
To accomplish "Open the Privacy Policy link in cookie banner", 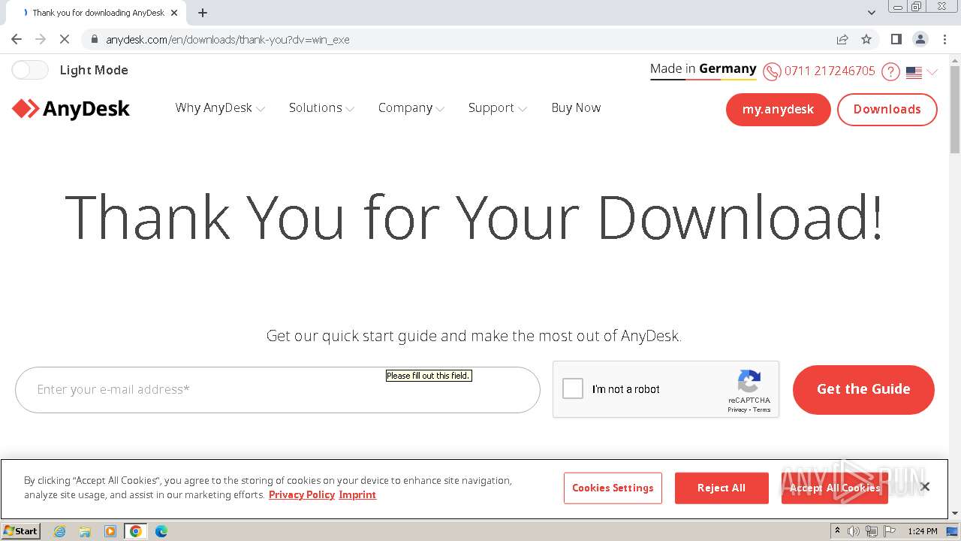I will click(x=302, y=494).
